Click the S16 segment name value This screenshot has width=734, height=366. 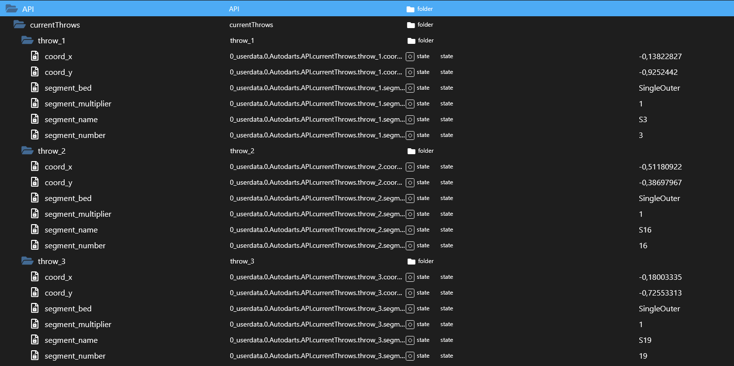[x=645, y=230]
